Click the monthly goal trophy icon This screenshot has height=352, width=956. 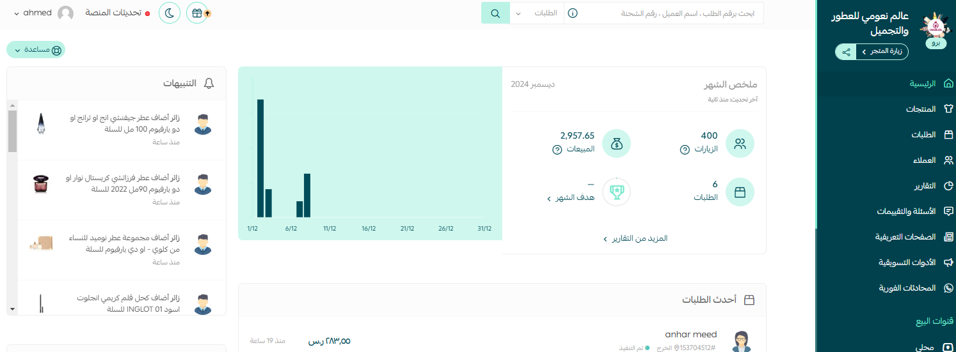point(617,192)
